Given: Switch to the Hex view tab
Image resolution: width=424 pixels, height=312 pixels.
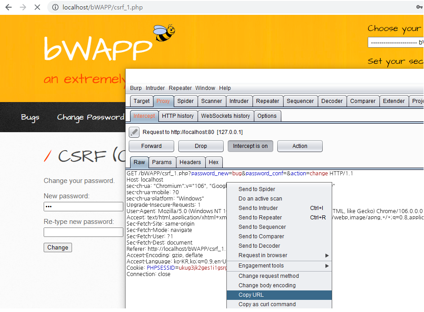Looking at the screenshot, I should tap(214, 162).
